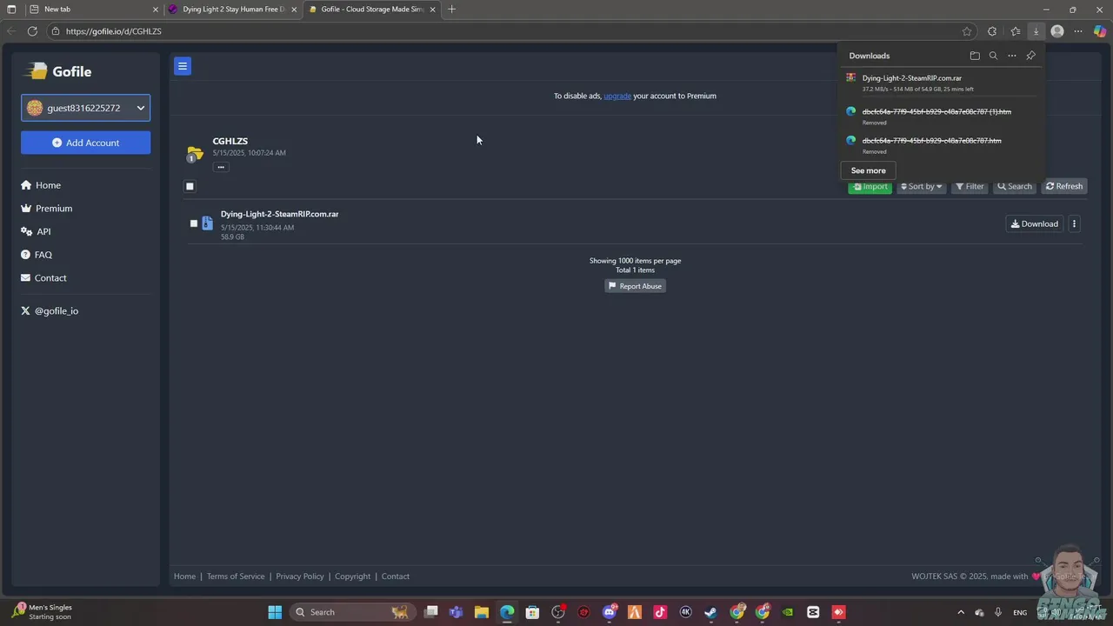This screenshot has height=626, width=1113.
Task: Click the Search button in file toolbar
Action: click(1015, 186)
